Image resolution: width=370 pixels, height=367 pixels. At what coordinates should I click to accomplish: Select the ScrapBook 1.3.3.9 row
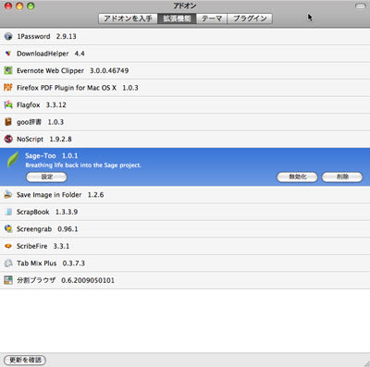185,212
